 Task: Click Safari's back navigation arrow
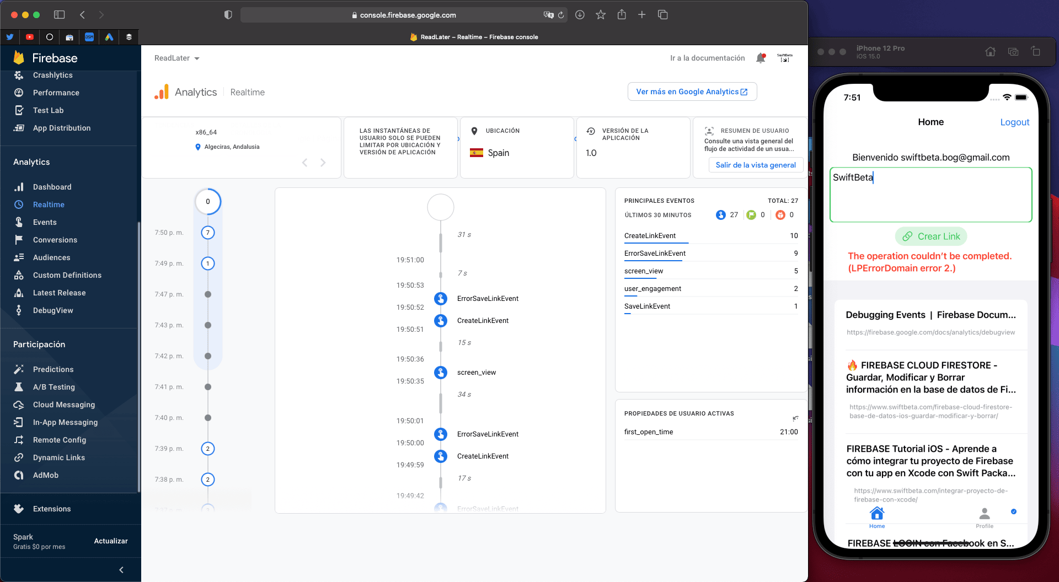[x=82, y=15]
